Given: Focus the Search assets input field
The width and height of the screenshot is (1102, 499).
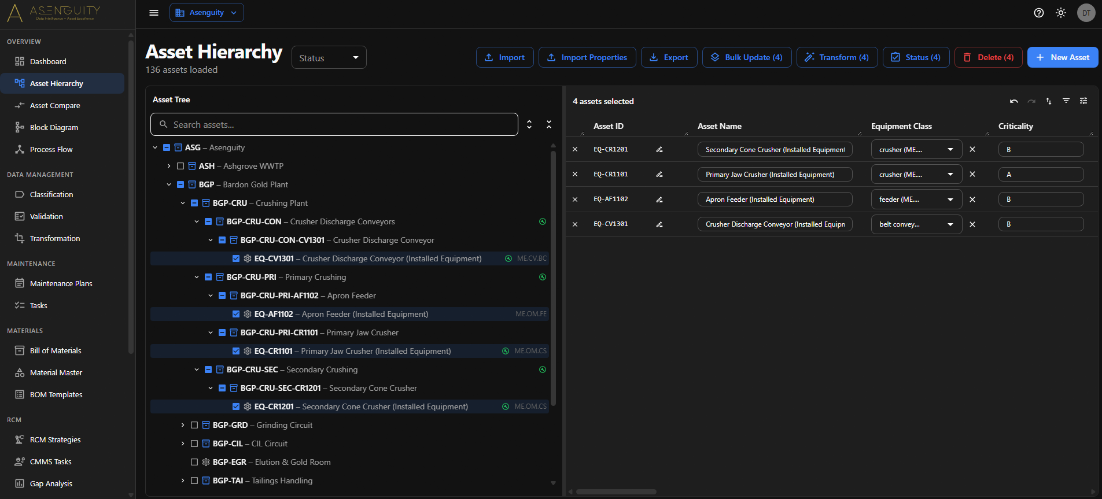Looking at the screenshot, I should coord(334,124).
